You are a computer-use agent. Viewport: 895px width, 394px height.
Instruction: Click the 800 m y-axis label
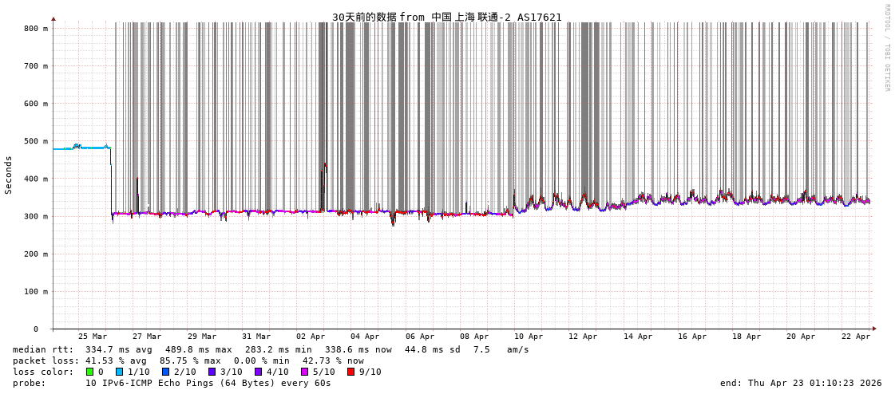coord(36,29)
